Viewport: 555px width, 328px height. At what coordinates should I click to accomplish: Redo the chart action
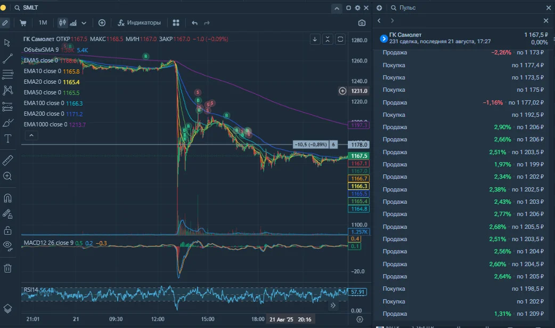pyautogui.click(x=207, y=23)
